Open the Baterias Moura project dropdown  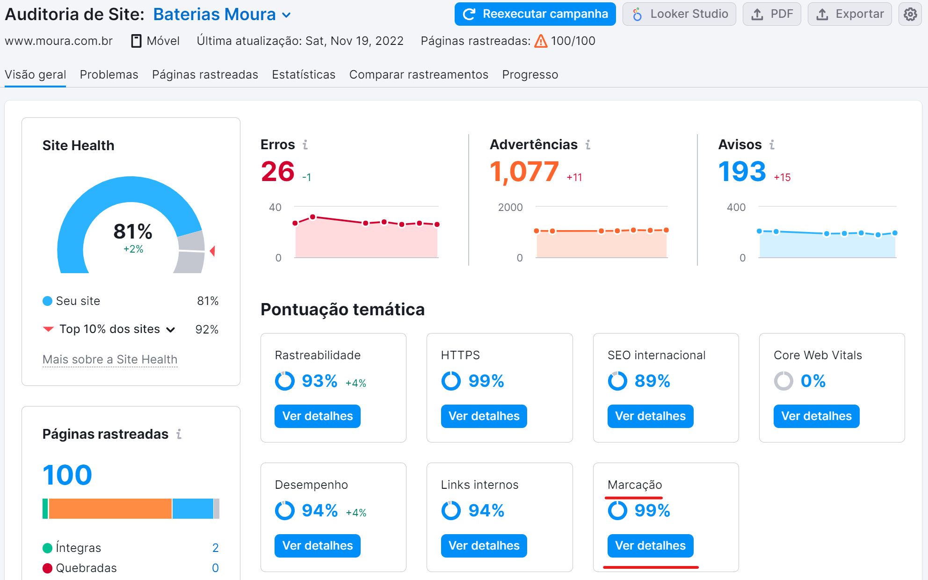click(x=285, y=14)
